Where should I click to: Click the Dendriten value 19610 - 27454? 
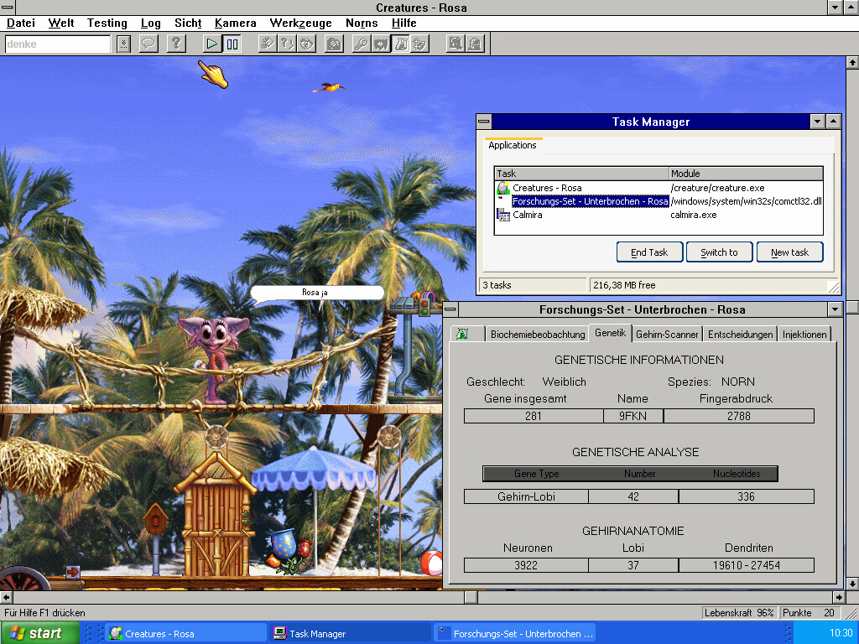(x=746, y=565)
